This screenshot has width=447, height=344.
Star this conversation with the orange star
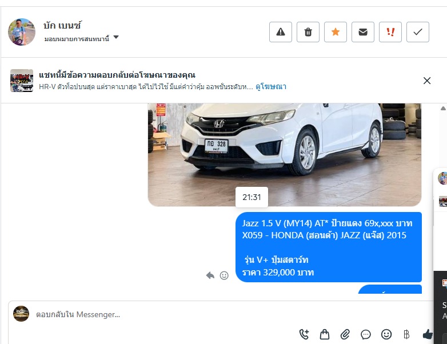(336, 32)
